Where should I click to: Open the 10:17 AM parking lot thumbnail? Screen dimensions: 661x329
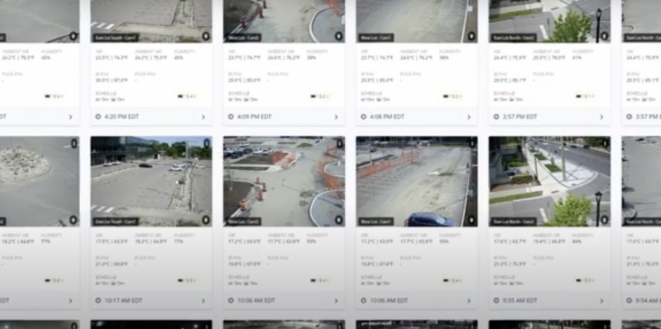pyautogui.click(x=150, y=180)
